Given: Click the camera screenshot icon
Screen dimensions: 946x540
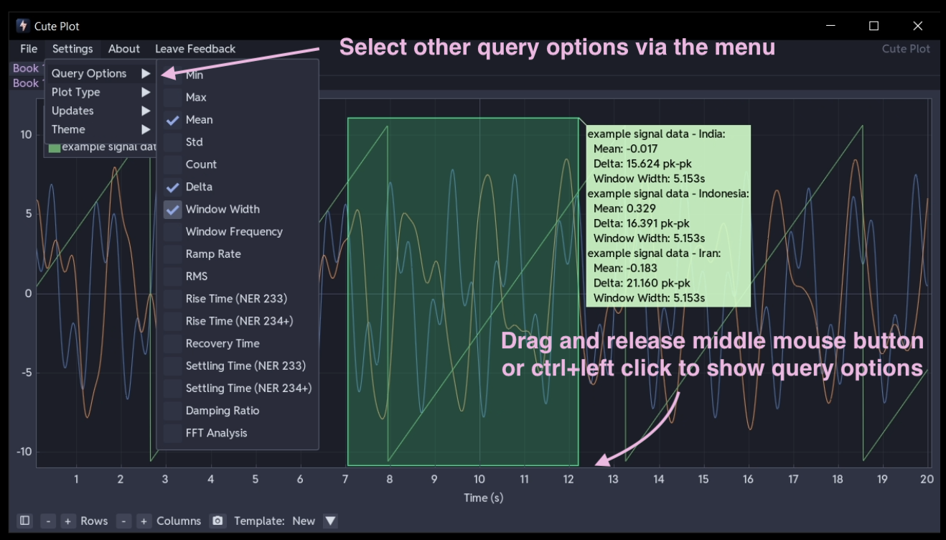Looking at the screenshot, I should click(x=217, y=521).
